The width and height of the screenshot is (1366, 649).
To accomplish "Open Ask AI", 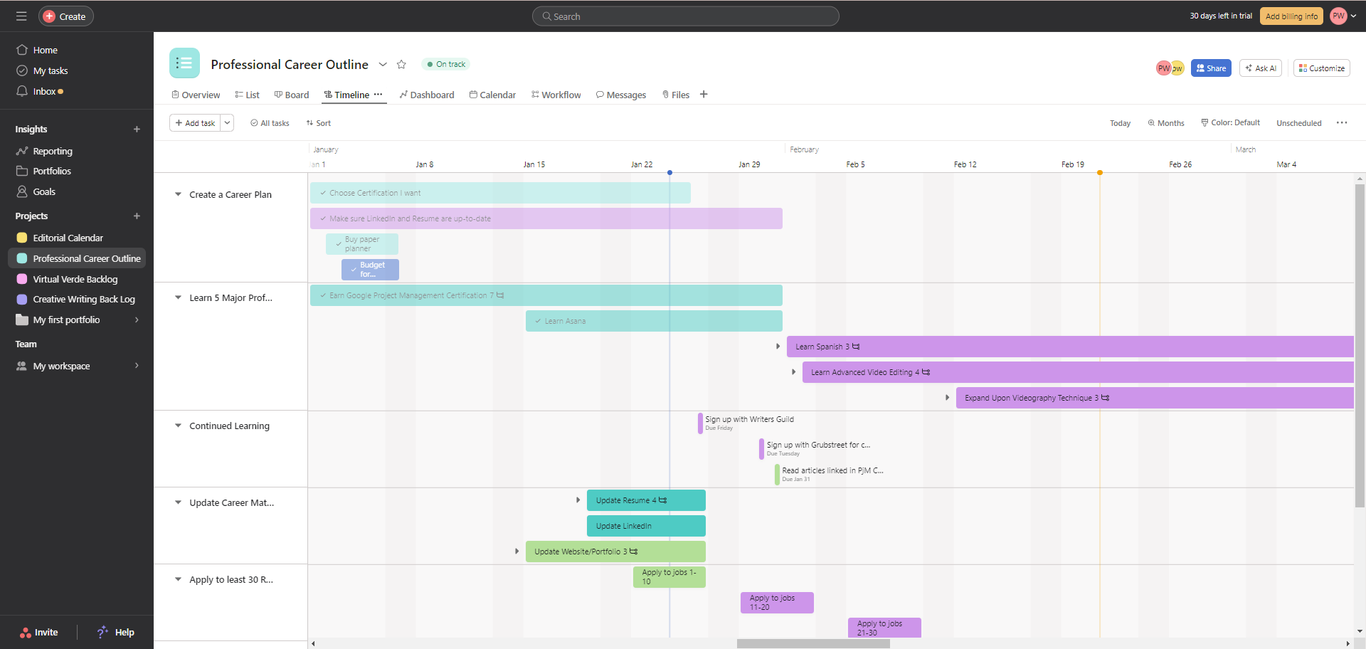I will [x=1261, y=68].
